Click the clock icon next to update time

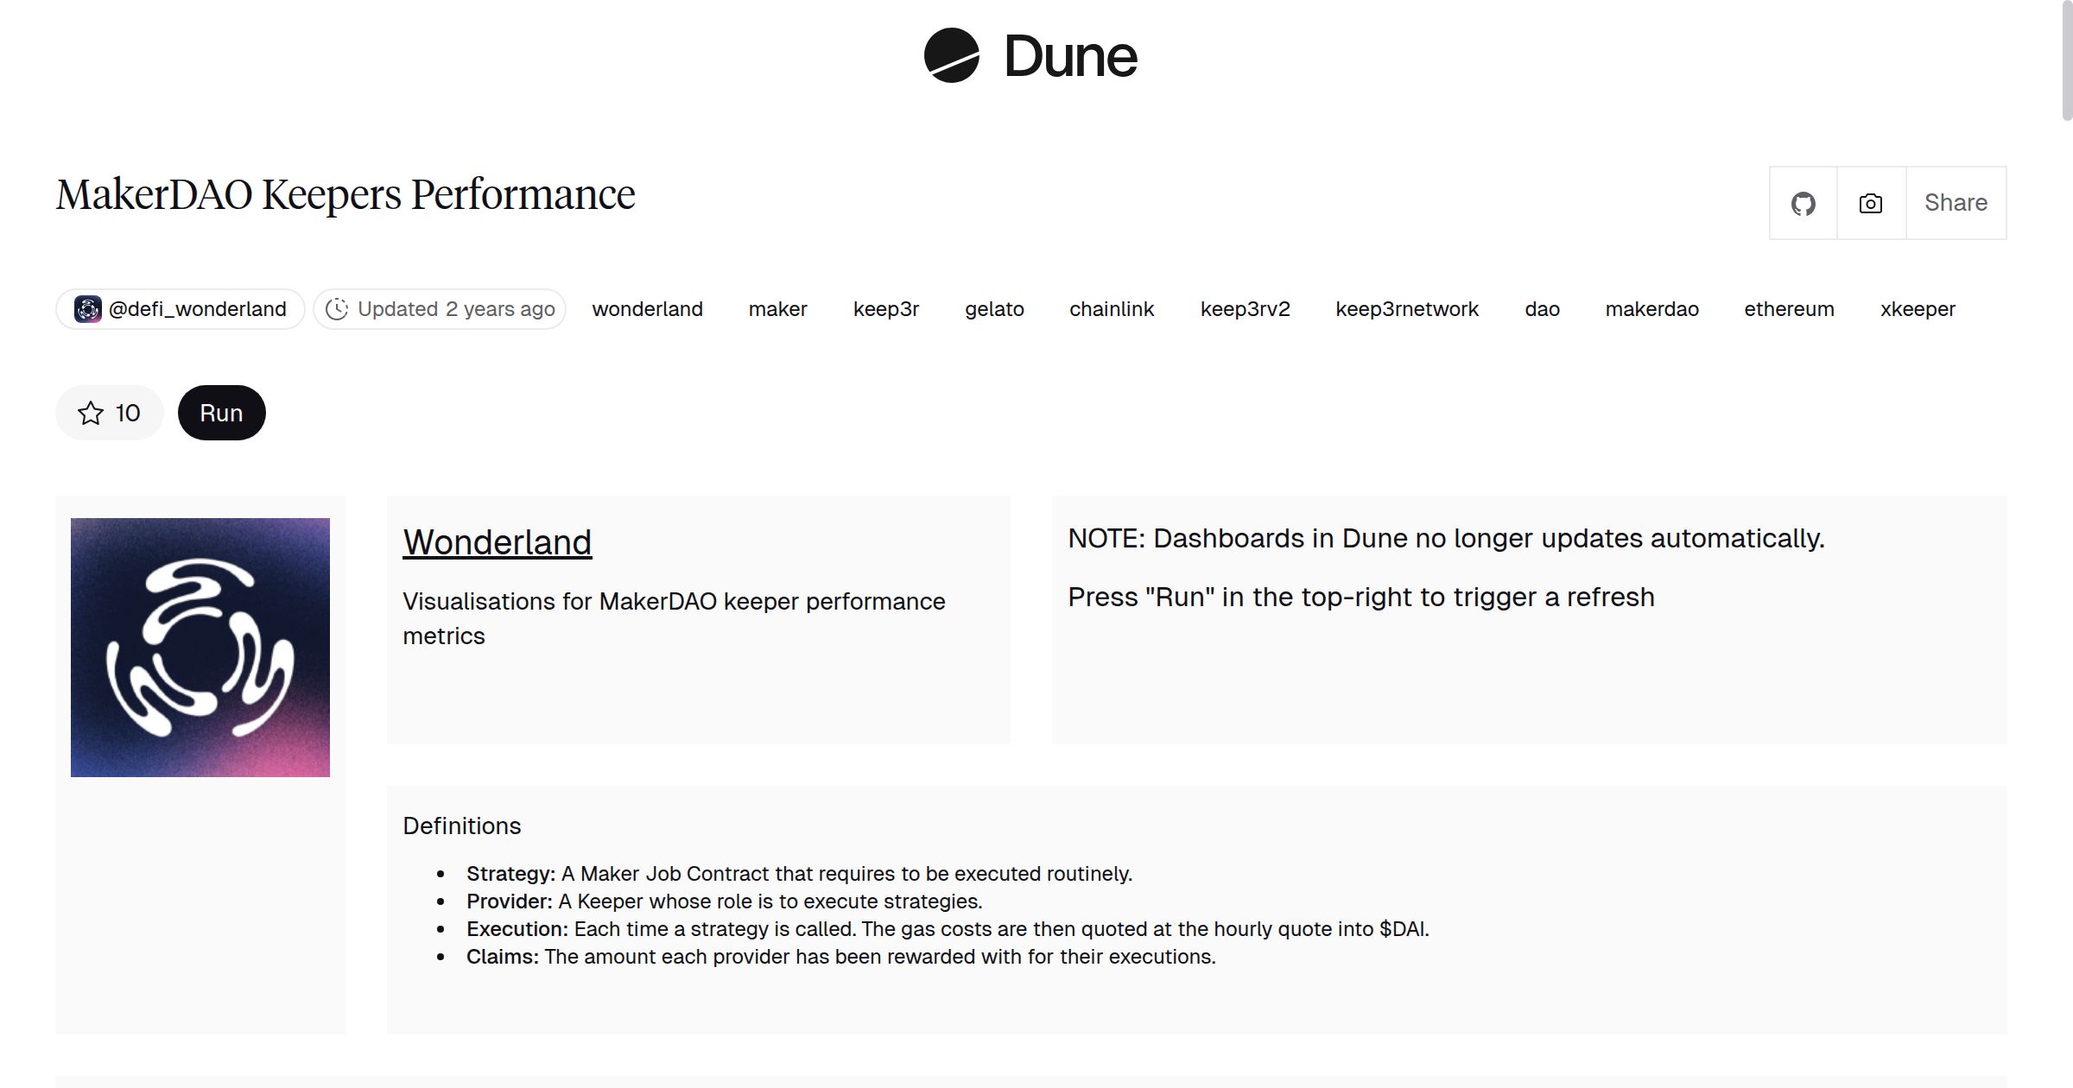(338, 308)
